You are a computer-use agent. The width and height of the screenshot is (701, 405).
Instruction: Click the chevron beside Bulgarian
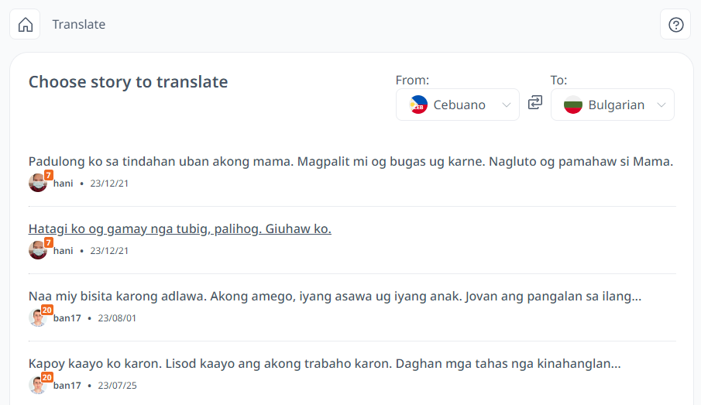click(x=661, y=105)
